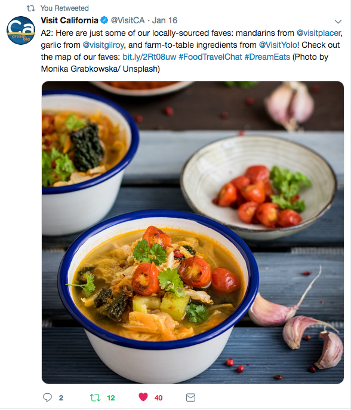This screenshot has width=351, height=410.
Task: Click the envelope direct message icon
Action: point(190,397)
